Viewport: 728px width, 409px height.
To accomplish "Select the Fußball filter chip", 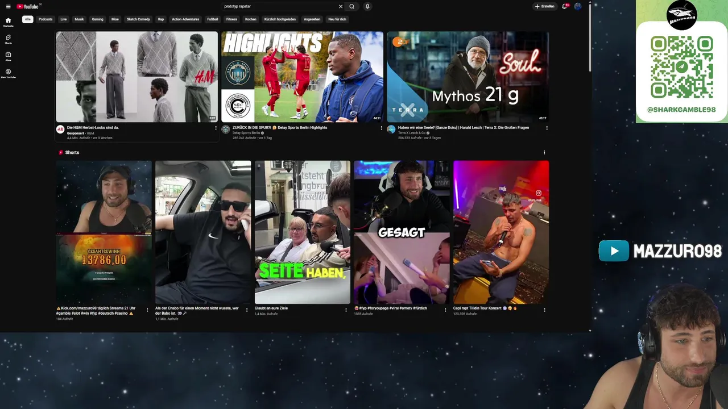I will 213,19.
